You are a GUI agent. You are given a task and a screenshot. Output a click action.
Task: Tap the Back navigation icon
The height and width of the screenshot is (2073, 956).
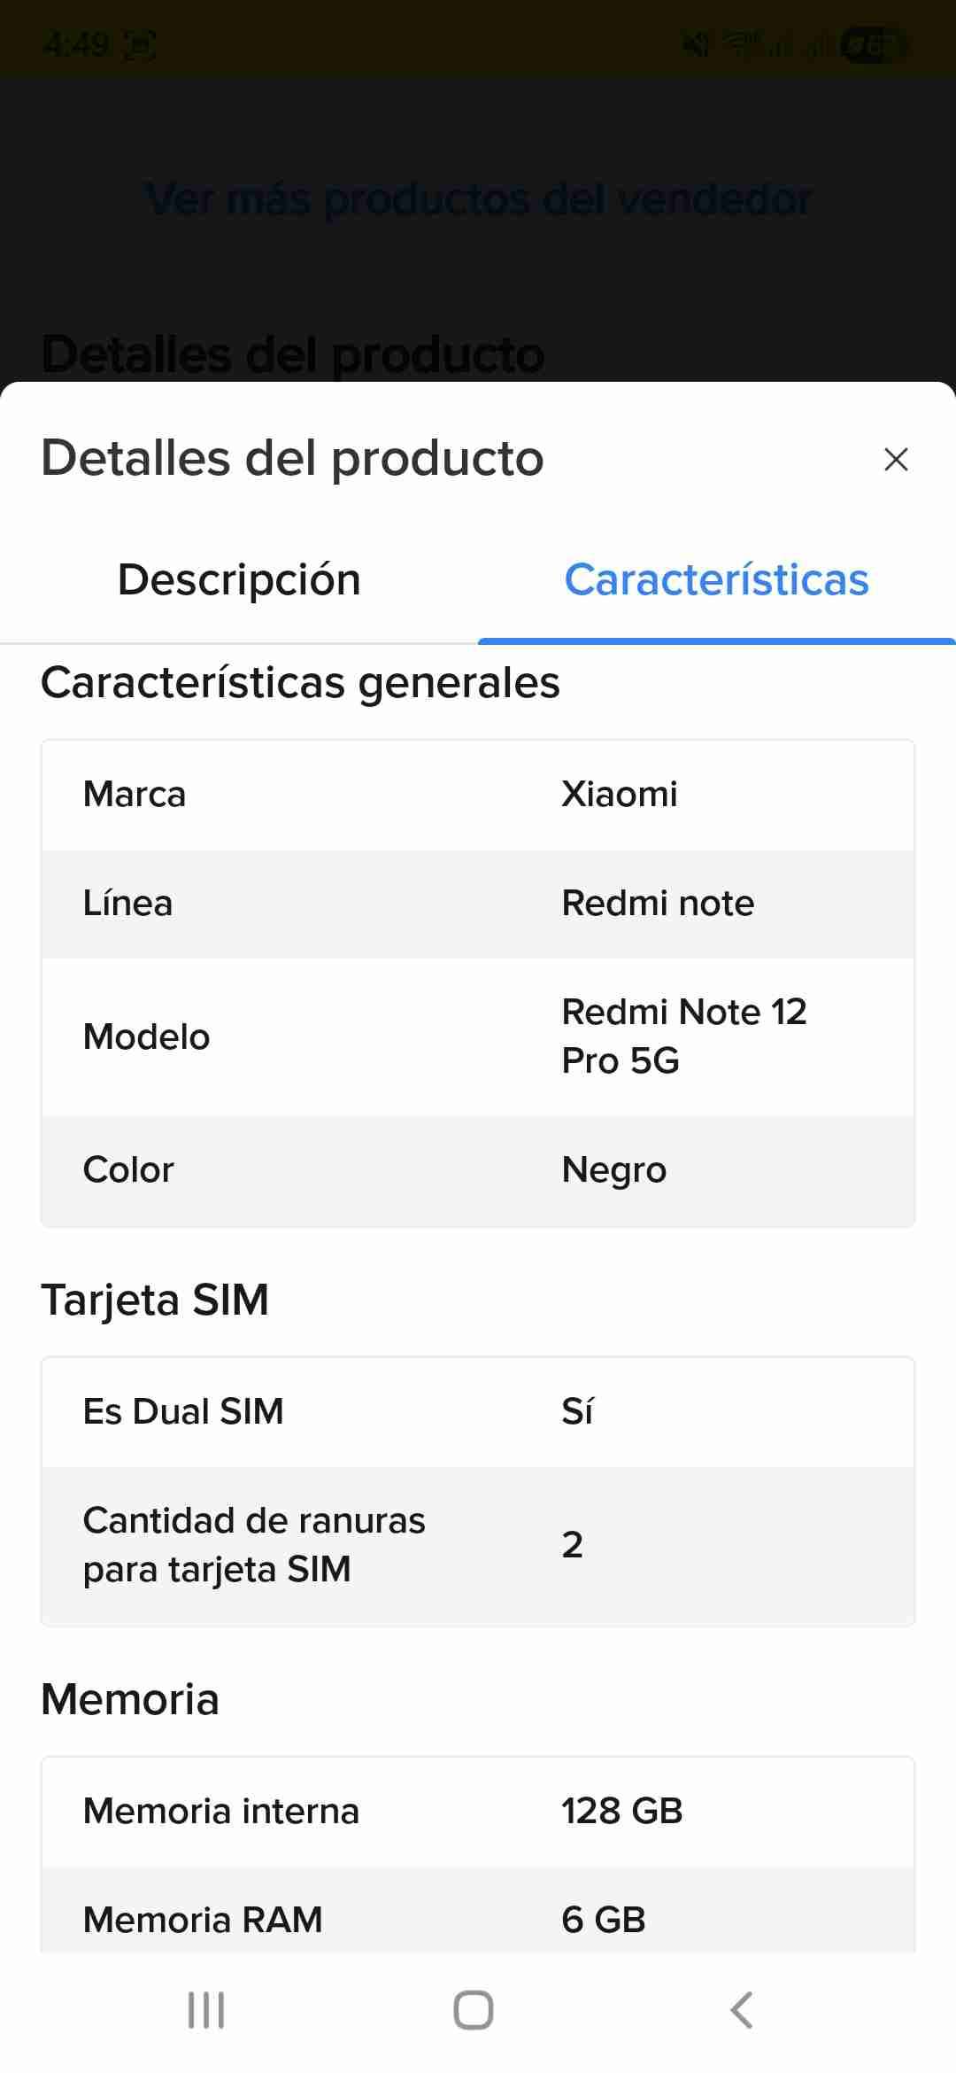[741, 2009]
